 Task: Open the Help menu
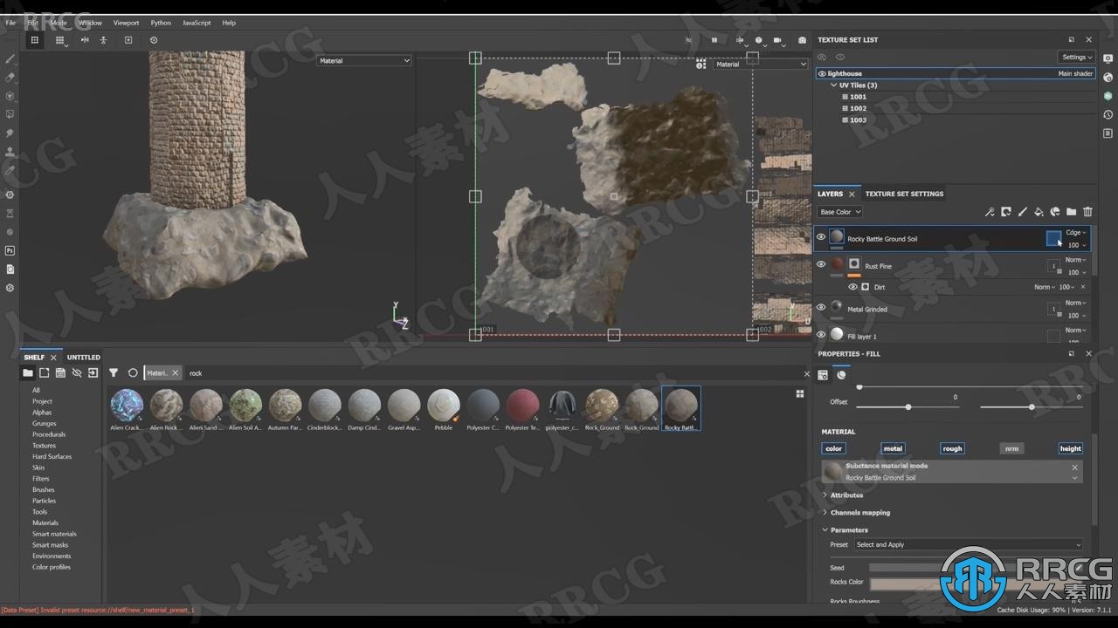tap(229, 23)
